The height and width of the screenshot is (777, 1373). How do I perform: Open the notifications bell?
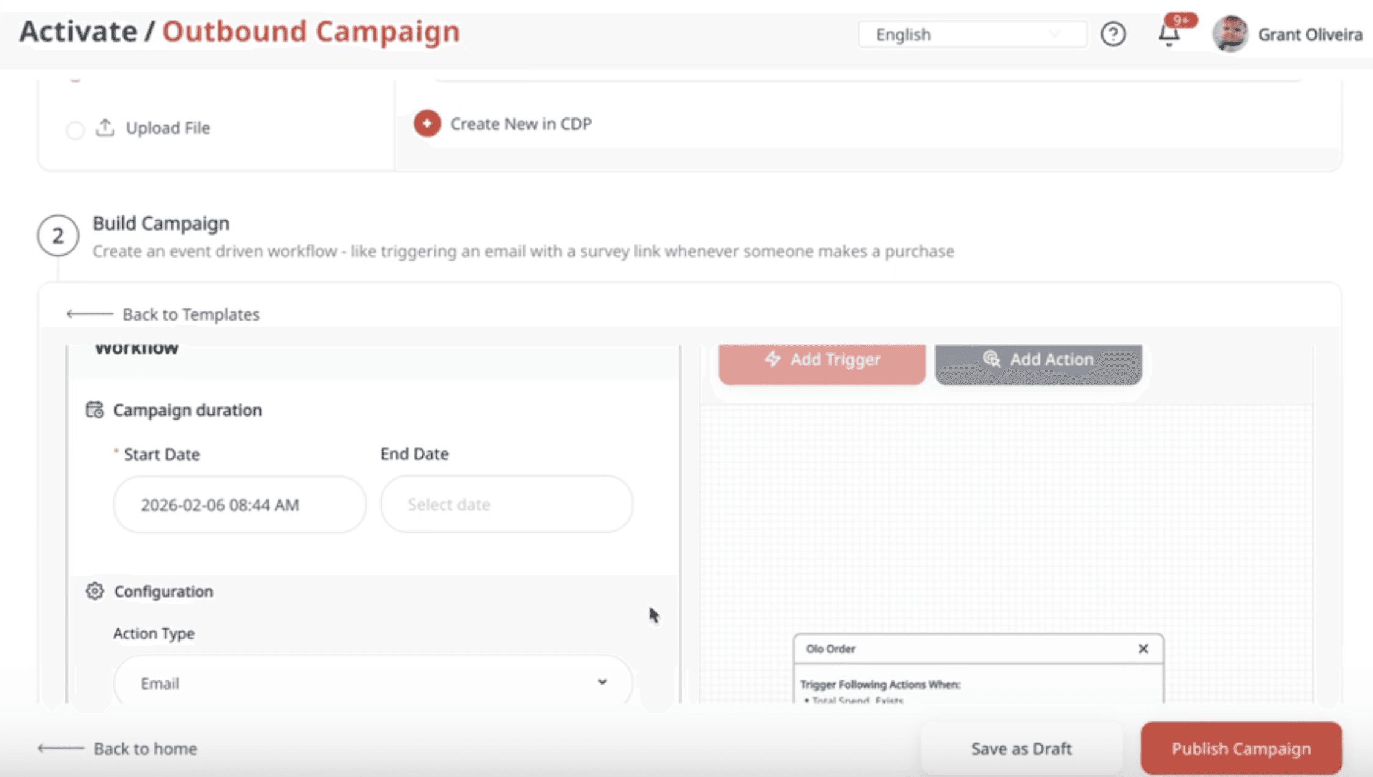pos(1169,35)
